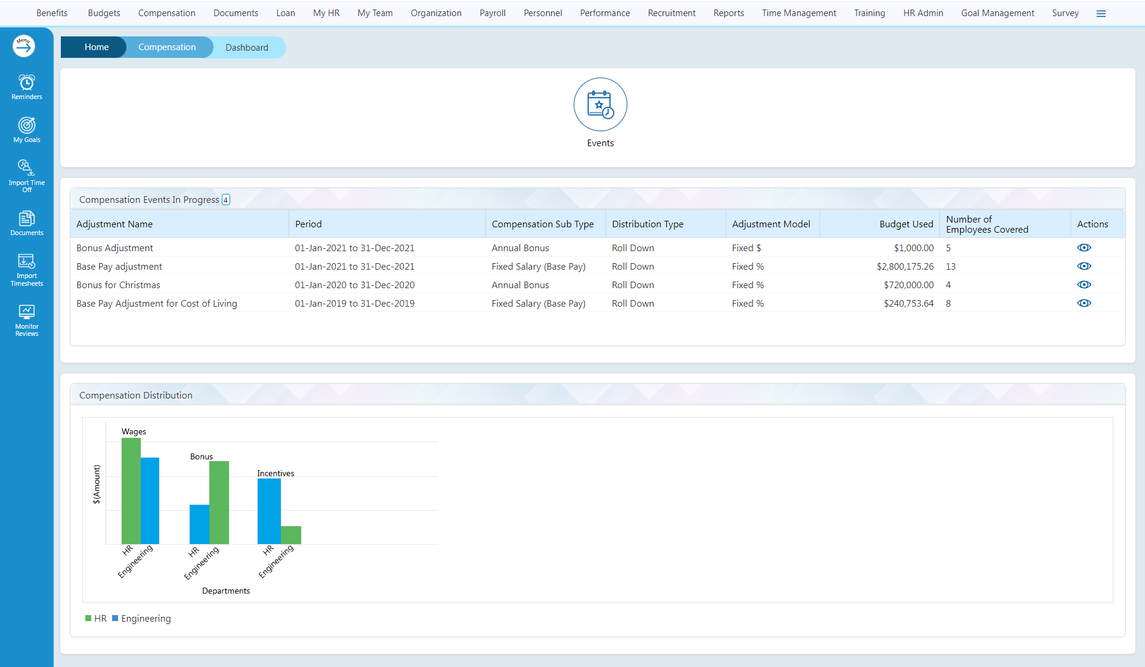The image size is (1145, 667).
Task: Click the HR Wages bar in the chart
Action: pos(131,489)
